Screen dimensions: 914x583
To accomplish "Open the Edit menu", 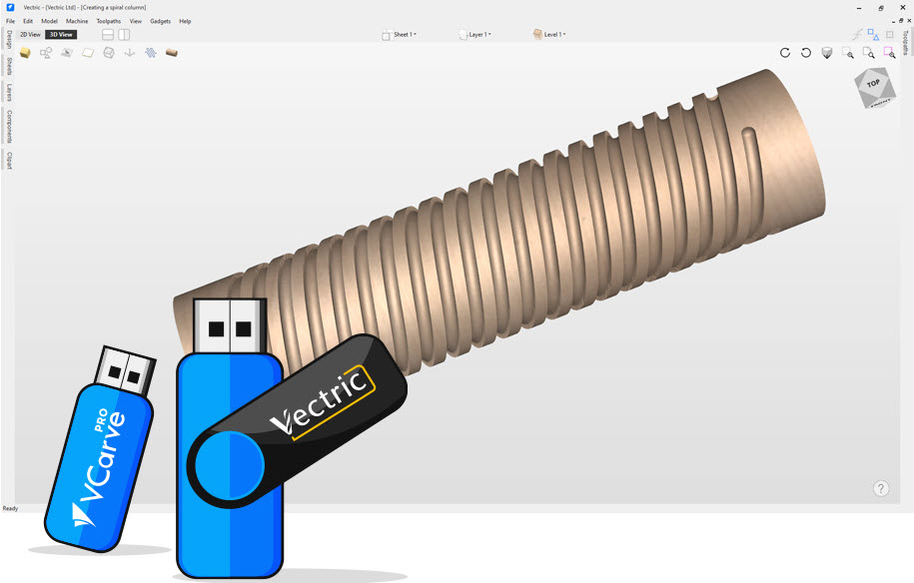I will (x=28, y=21).
